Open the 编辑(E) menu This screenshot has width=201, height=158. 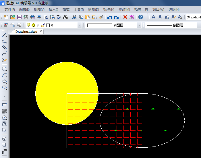[x=24, y=9]
